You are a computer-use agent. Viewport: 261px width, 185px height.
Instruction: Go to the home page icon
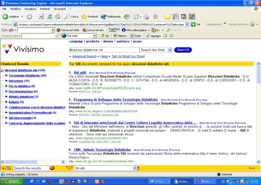[58, 17]
